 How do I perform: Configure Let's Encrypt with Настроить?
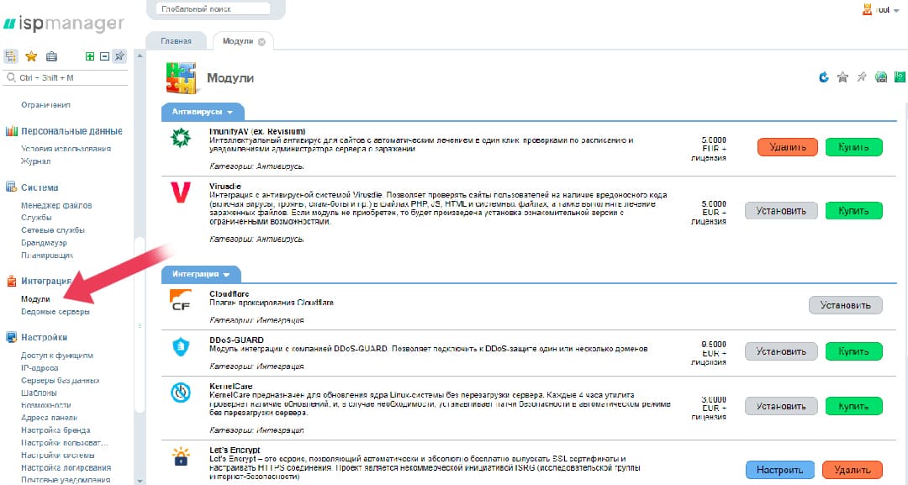coord(780,469)
